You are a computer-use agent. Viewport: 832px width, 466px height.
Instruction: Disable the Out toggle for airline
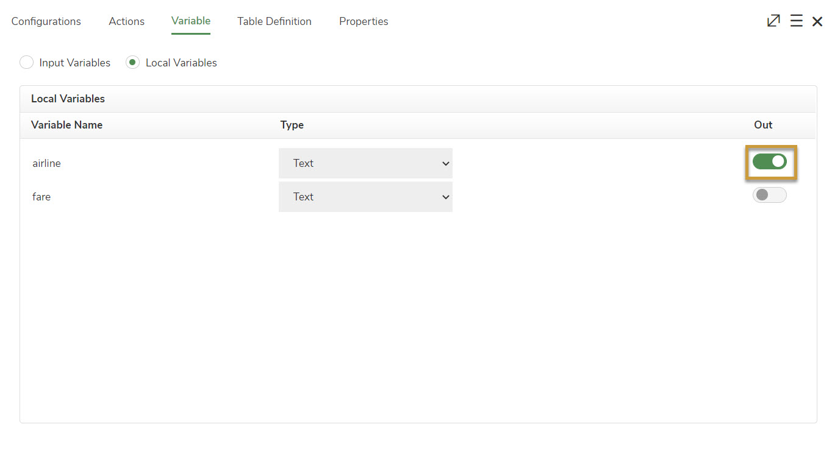click(769, 161)
